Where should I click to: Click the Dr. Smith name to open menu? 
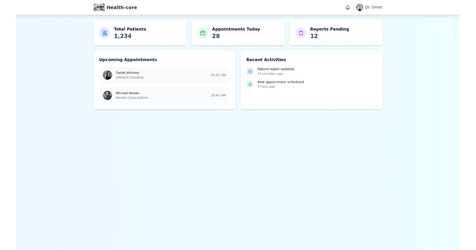tap(374, 7)
